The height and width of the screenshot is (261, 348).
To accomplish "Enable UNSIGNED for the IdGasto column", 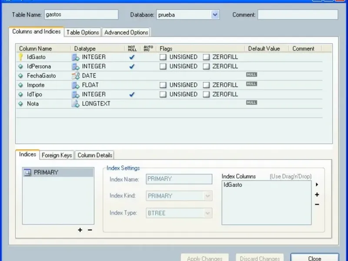I will coord(163,57).
